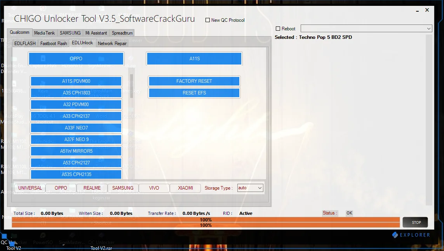Choose model A3S CPH1803
Image resolution: width=444 pixels, height=251 pixels.
pyautogui.click(x=76, y=92)
